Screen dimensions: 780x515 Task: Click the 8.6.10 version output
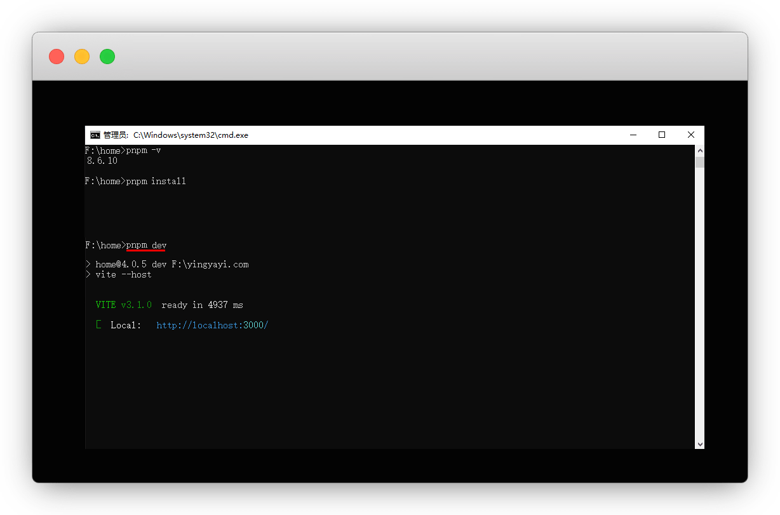coord(102,161)
